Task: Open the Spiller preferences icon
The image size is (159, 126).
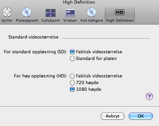Action: click(x=7, y=12)
